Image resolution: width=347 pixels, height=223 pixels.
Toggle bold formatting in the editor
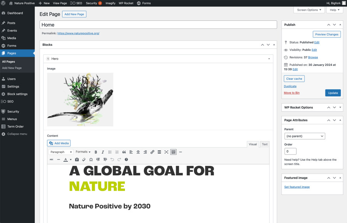tap(96, 152)
